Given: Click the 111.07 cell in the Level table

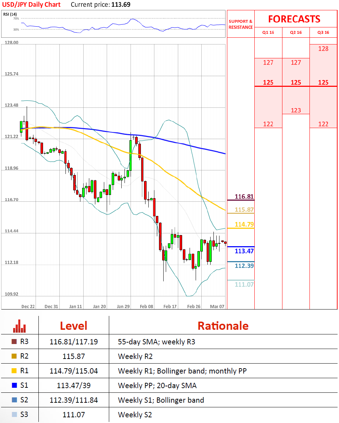Looking at the screenshot, I should pyautogui.click(x=74, y=414).
